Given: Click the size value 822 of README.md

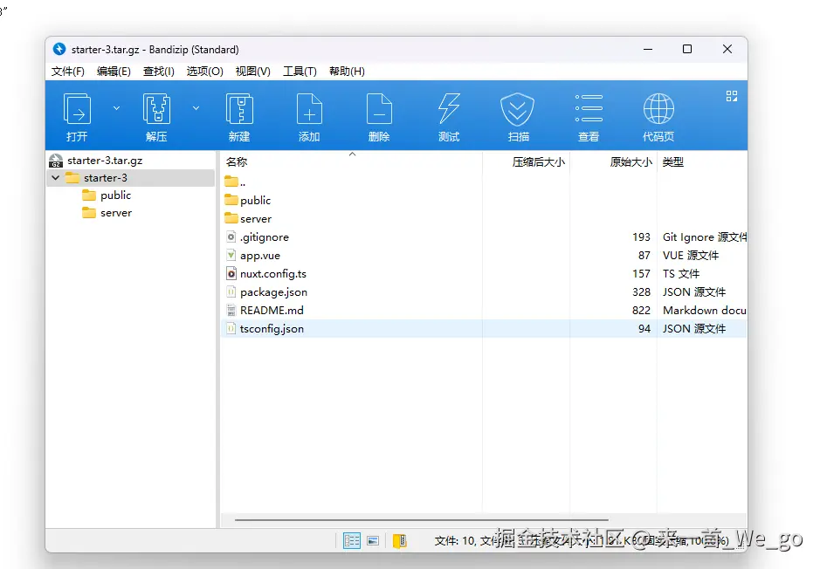Looking at the screenshot, I should click(x=641, y=311).
